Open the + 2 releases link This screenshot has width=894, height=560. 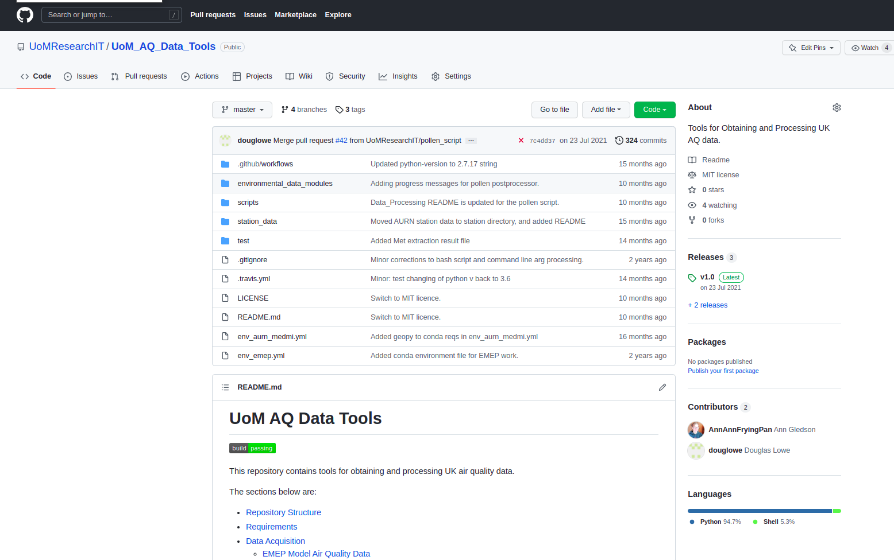pyautogui.click(x=708, y=305)
